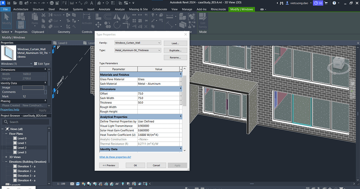Click the Help question mark icon
The height and width of the screenshot is (189, 360).
pyautogui.click(x=334, y=3)
